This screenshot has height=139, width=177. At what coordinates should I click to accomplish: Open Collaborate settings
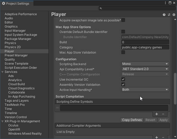(16, 92)
